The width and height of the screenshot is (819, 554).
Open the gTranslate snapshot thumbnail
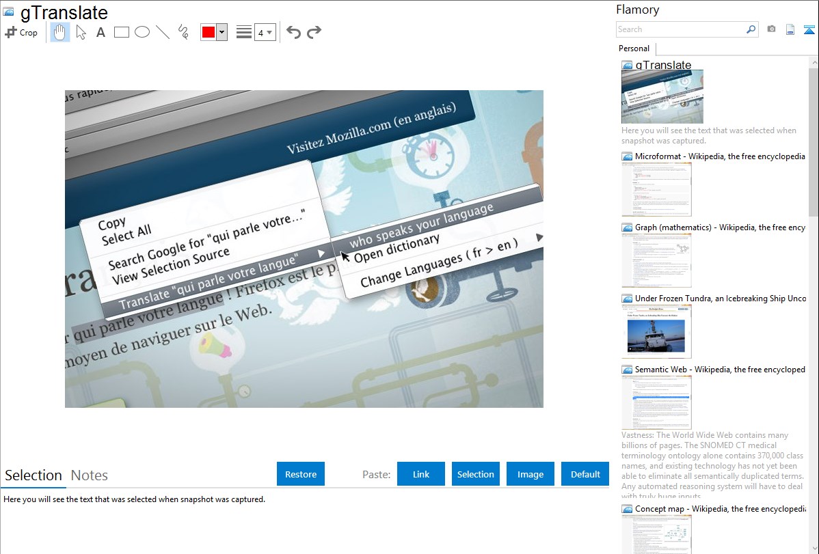[662, 96]
